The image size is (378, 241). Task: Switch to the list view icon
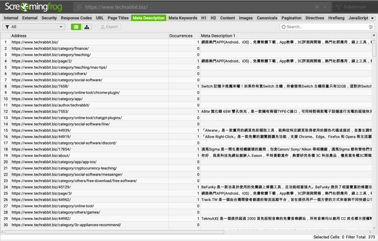click(76, 27)
